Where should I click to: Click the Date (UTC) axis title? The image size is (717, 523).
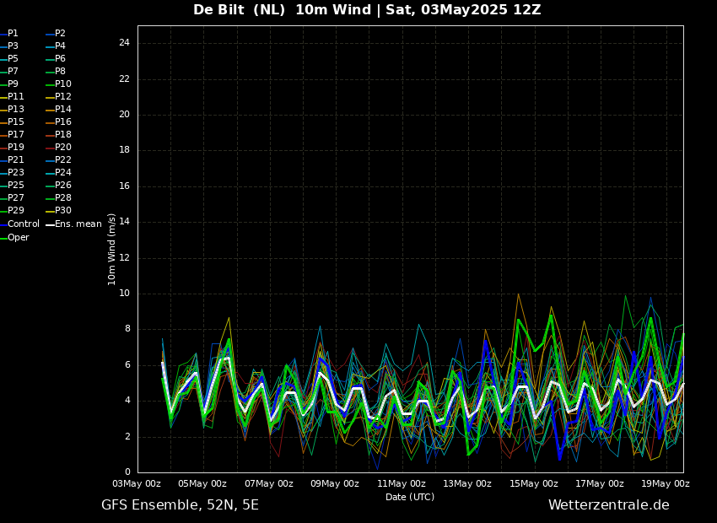410,498
